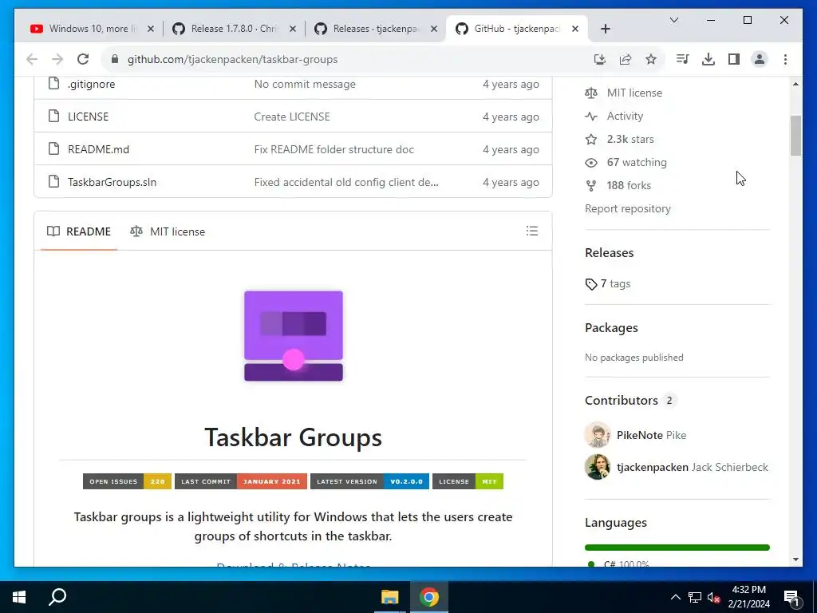Click the License MIT badge
Screen dimensions: 817x613
click(468, 481)
